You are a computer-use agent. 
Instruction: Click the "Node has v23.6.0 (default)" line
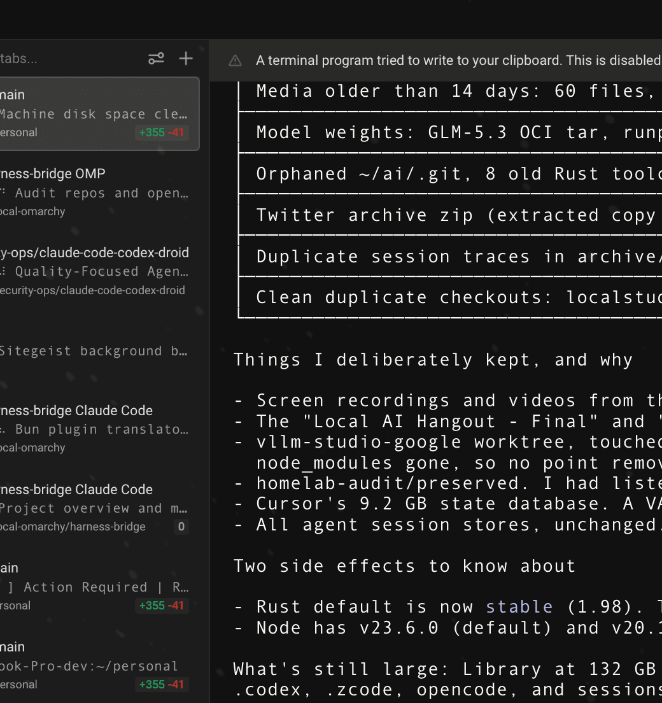[447, 628]
